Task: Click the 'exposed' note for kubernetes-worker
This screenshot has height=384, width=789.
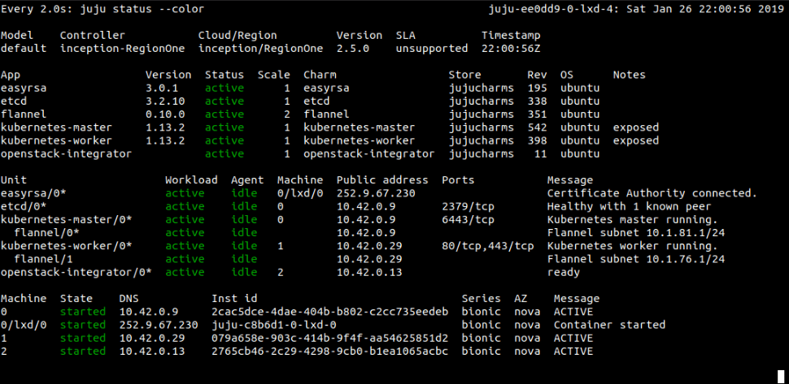Action: (x=635, y=140)
